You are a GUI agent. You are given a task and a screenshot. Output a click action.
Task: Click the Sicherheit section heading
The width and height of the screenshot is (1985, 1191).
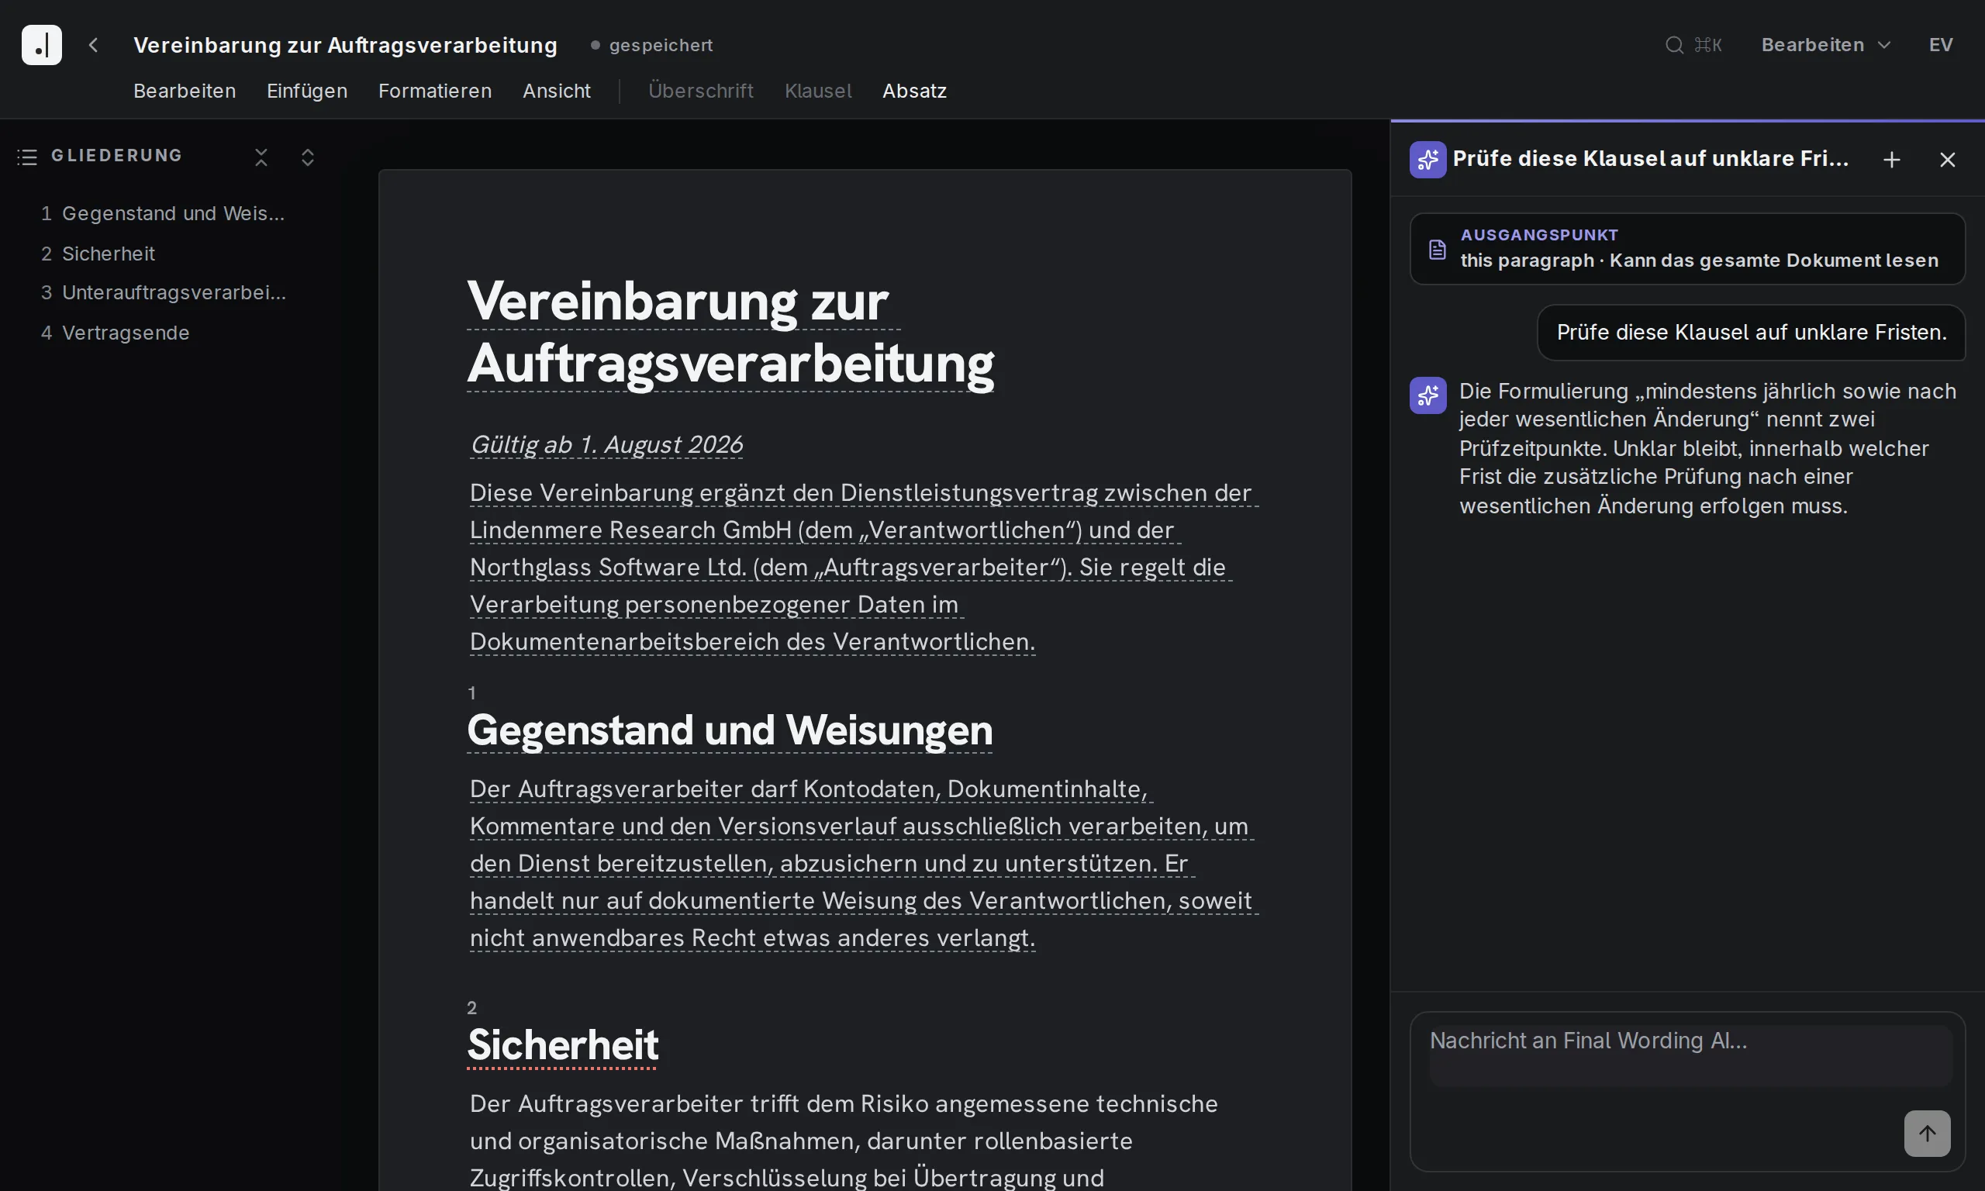562,1045
